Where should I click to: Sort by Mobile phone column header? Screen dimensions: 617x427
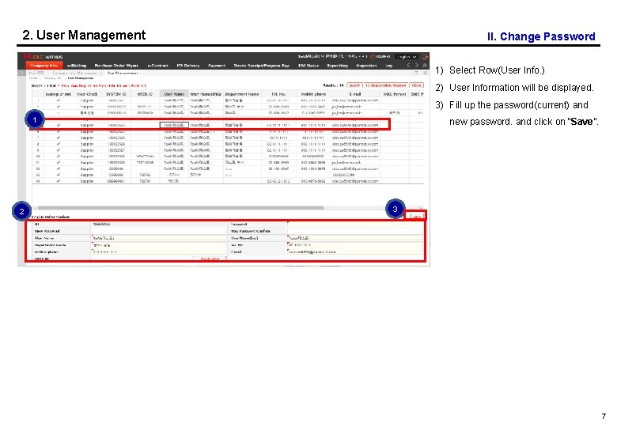pos(313,94)
